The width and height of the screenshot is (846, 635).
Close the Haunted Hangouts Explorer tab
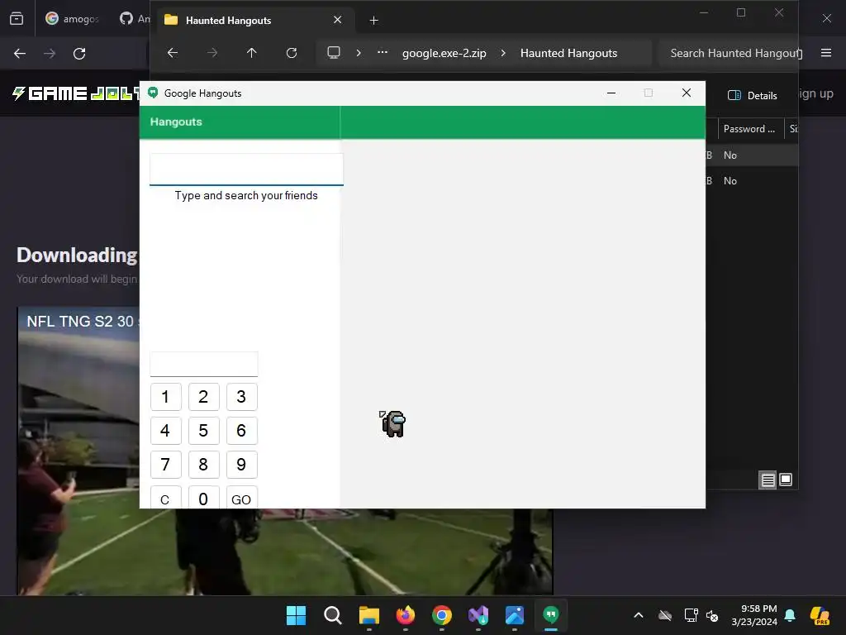click(x=338, y=20)
